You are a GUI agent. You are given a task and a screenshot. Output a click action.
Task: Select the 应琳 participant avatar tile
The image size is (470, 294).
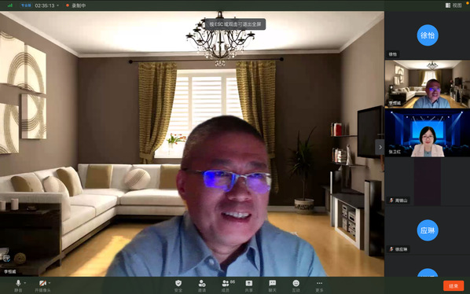428,230
